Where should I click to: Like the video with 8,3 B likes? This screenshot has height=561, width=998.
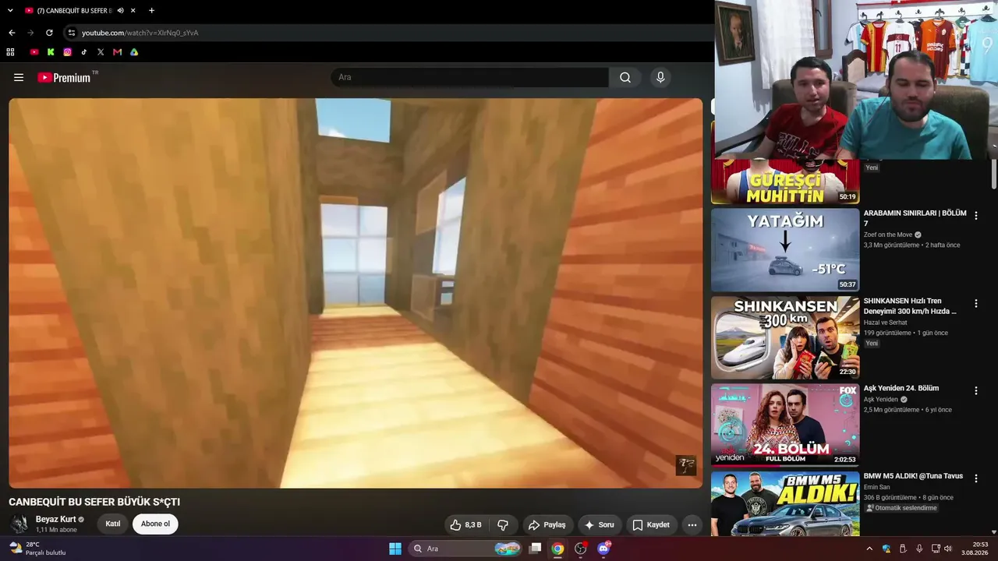coord(465,524)
